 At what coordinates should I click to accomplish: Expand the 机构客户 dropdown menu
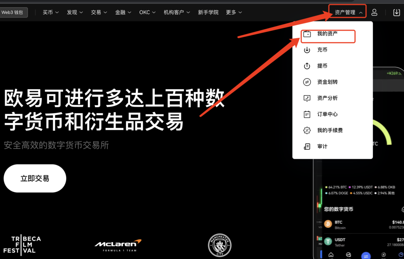(x=177, y=12)
